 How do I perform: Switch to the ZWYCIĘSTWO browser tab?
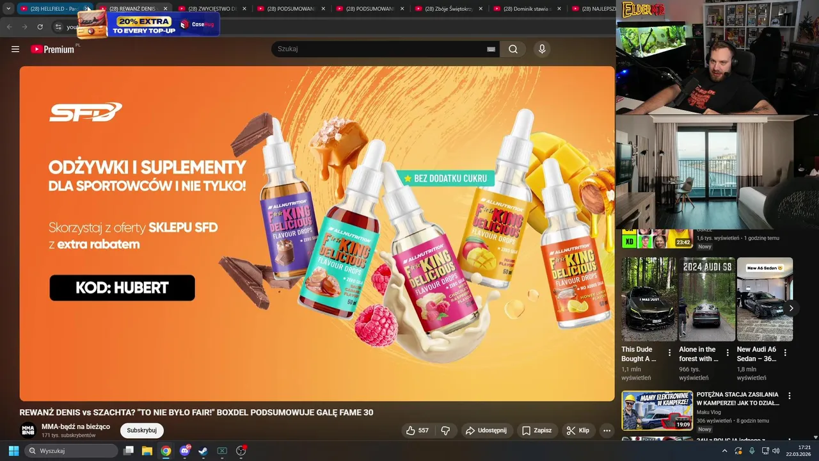coord(211,9)
